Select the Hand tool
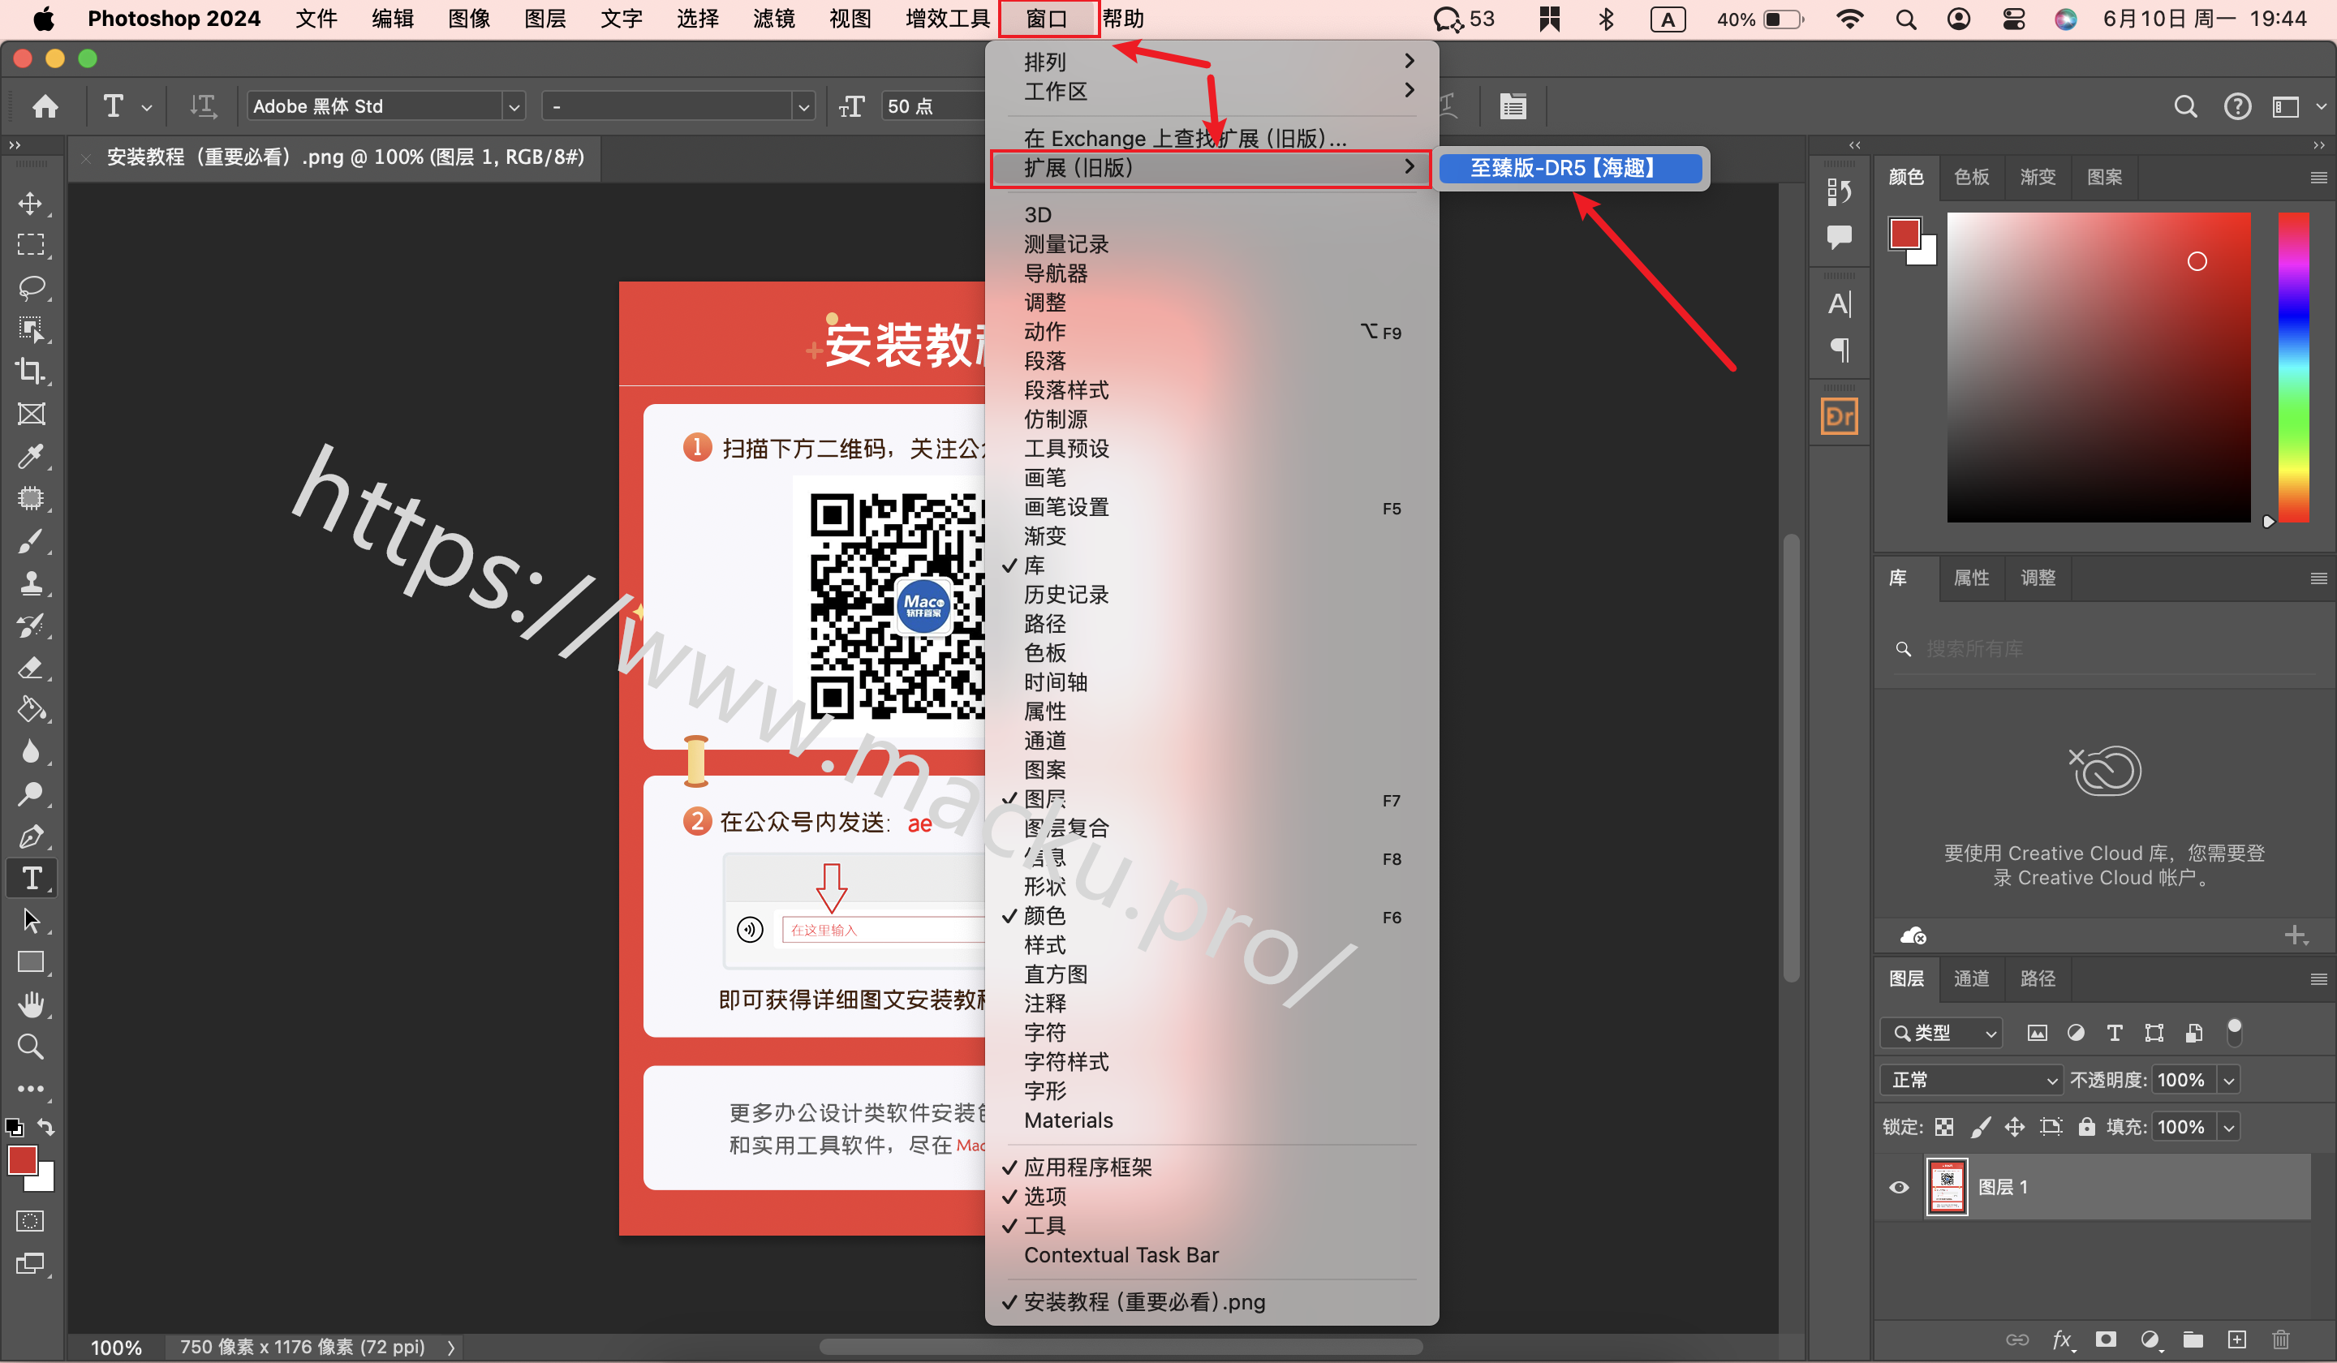 click(31, 1005)
